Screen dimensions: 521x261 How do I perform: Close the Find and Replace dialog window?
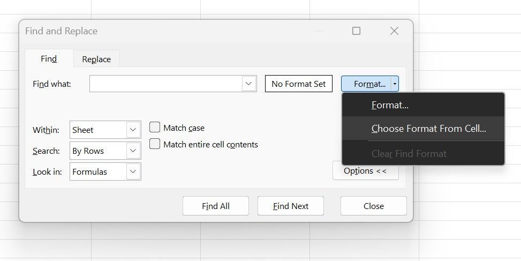(x=394, y=31)
